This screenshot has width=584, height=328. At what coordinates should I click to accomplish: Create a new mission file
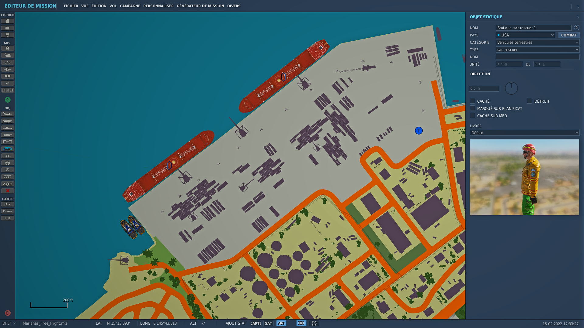click(x=8, y=21)
